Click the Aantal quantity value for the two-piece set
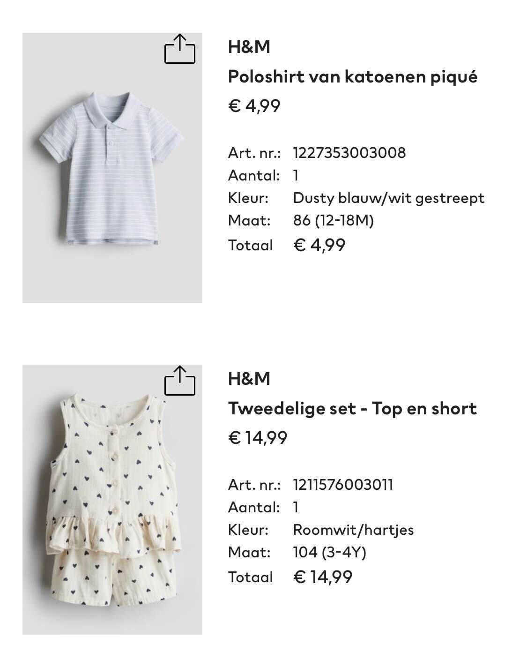Screen dimensions: 527x660 pos(296,508)
